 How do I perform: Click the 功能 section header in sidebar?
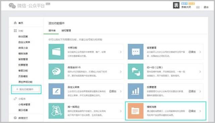coord(21,31)
